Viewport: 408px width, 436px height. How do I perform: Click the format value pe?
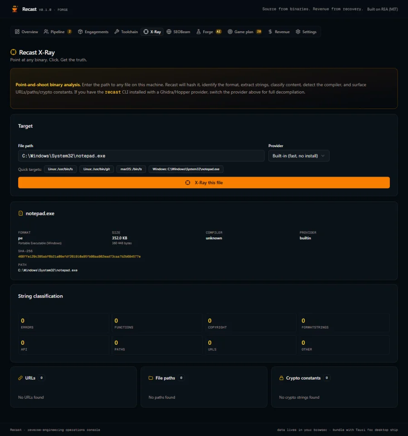tap(20, 238)
